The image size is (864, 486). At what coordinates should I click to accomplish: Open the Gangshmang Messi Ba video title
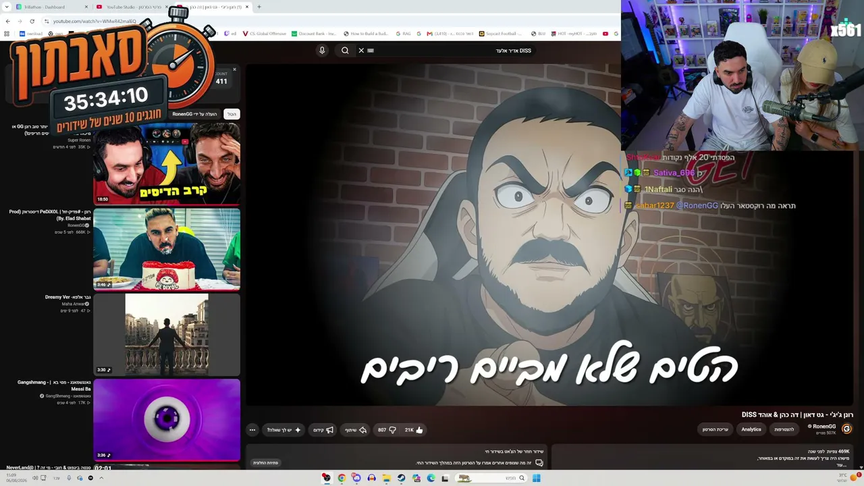pos(54,385)
